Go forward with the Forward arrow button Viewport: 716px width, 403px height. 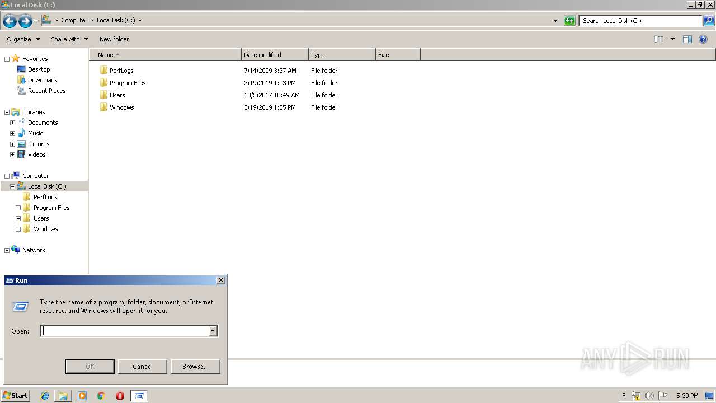coord(25,21)
